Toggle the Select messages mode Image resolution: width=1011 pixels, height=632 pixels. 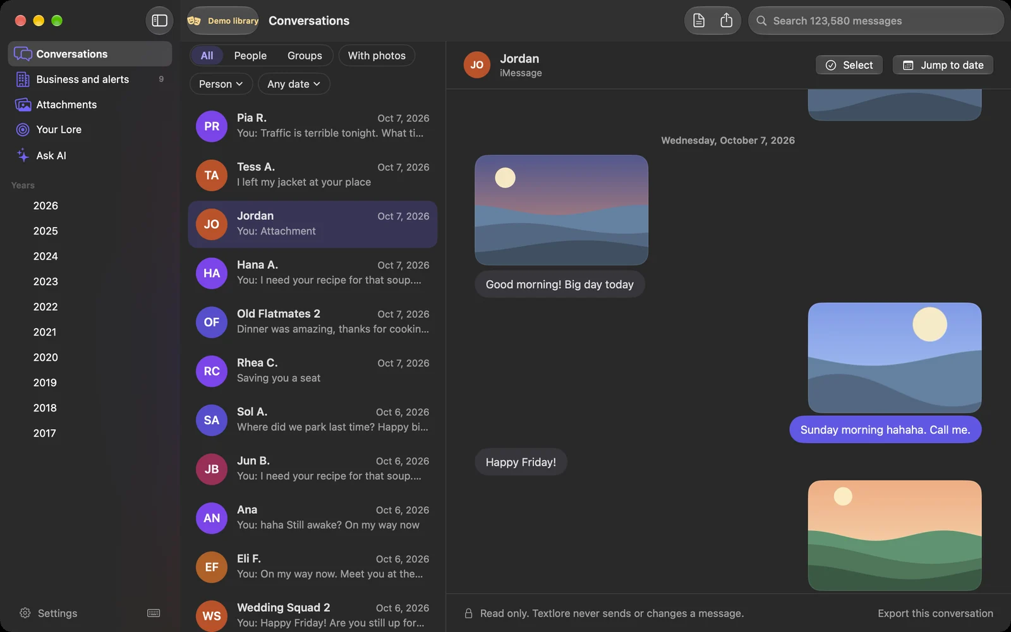coord(849,65)
